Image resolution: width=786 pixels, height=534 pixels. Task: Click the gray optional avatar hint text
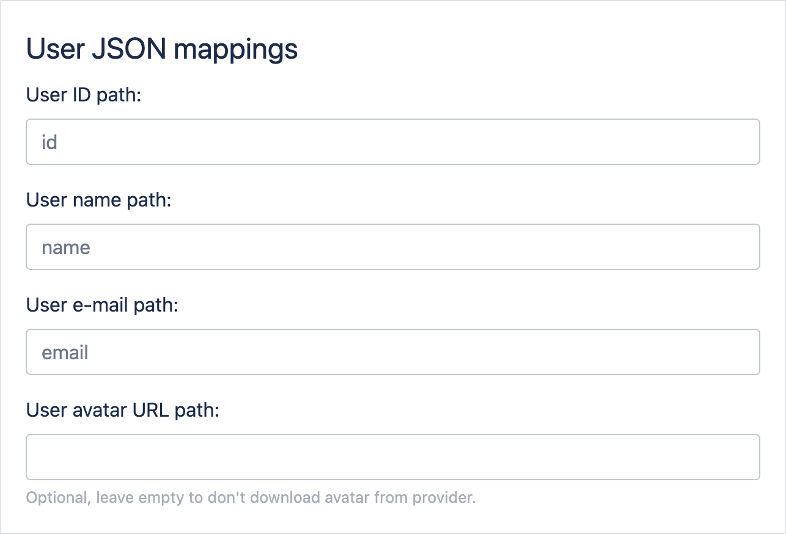pos(251,497)
